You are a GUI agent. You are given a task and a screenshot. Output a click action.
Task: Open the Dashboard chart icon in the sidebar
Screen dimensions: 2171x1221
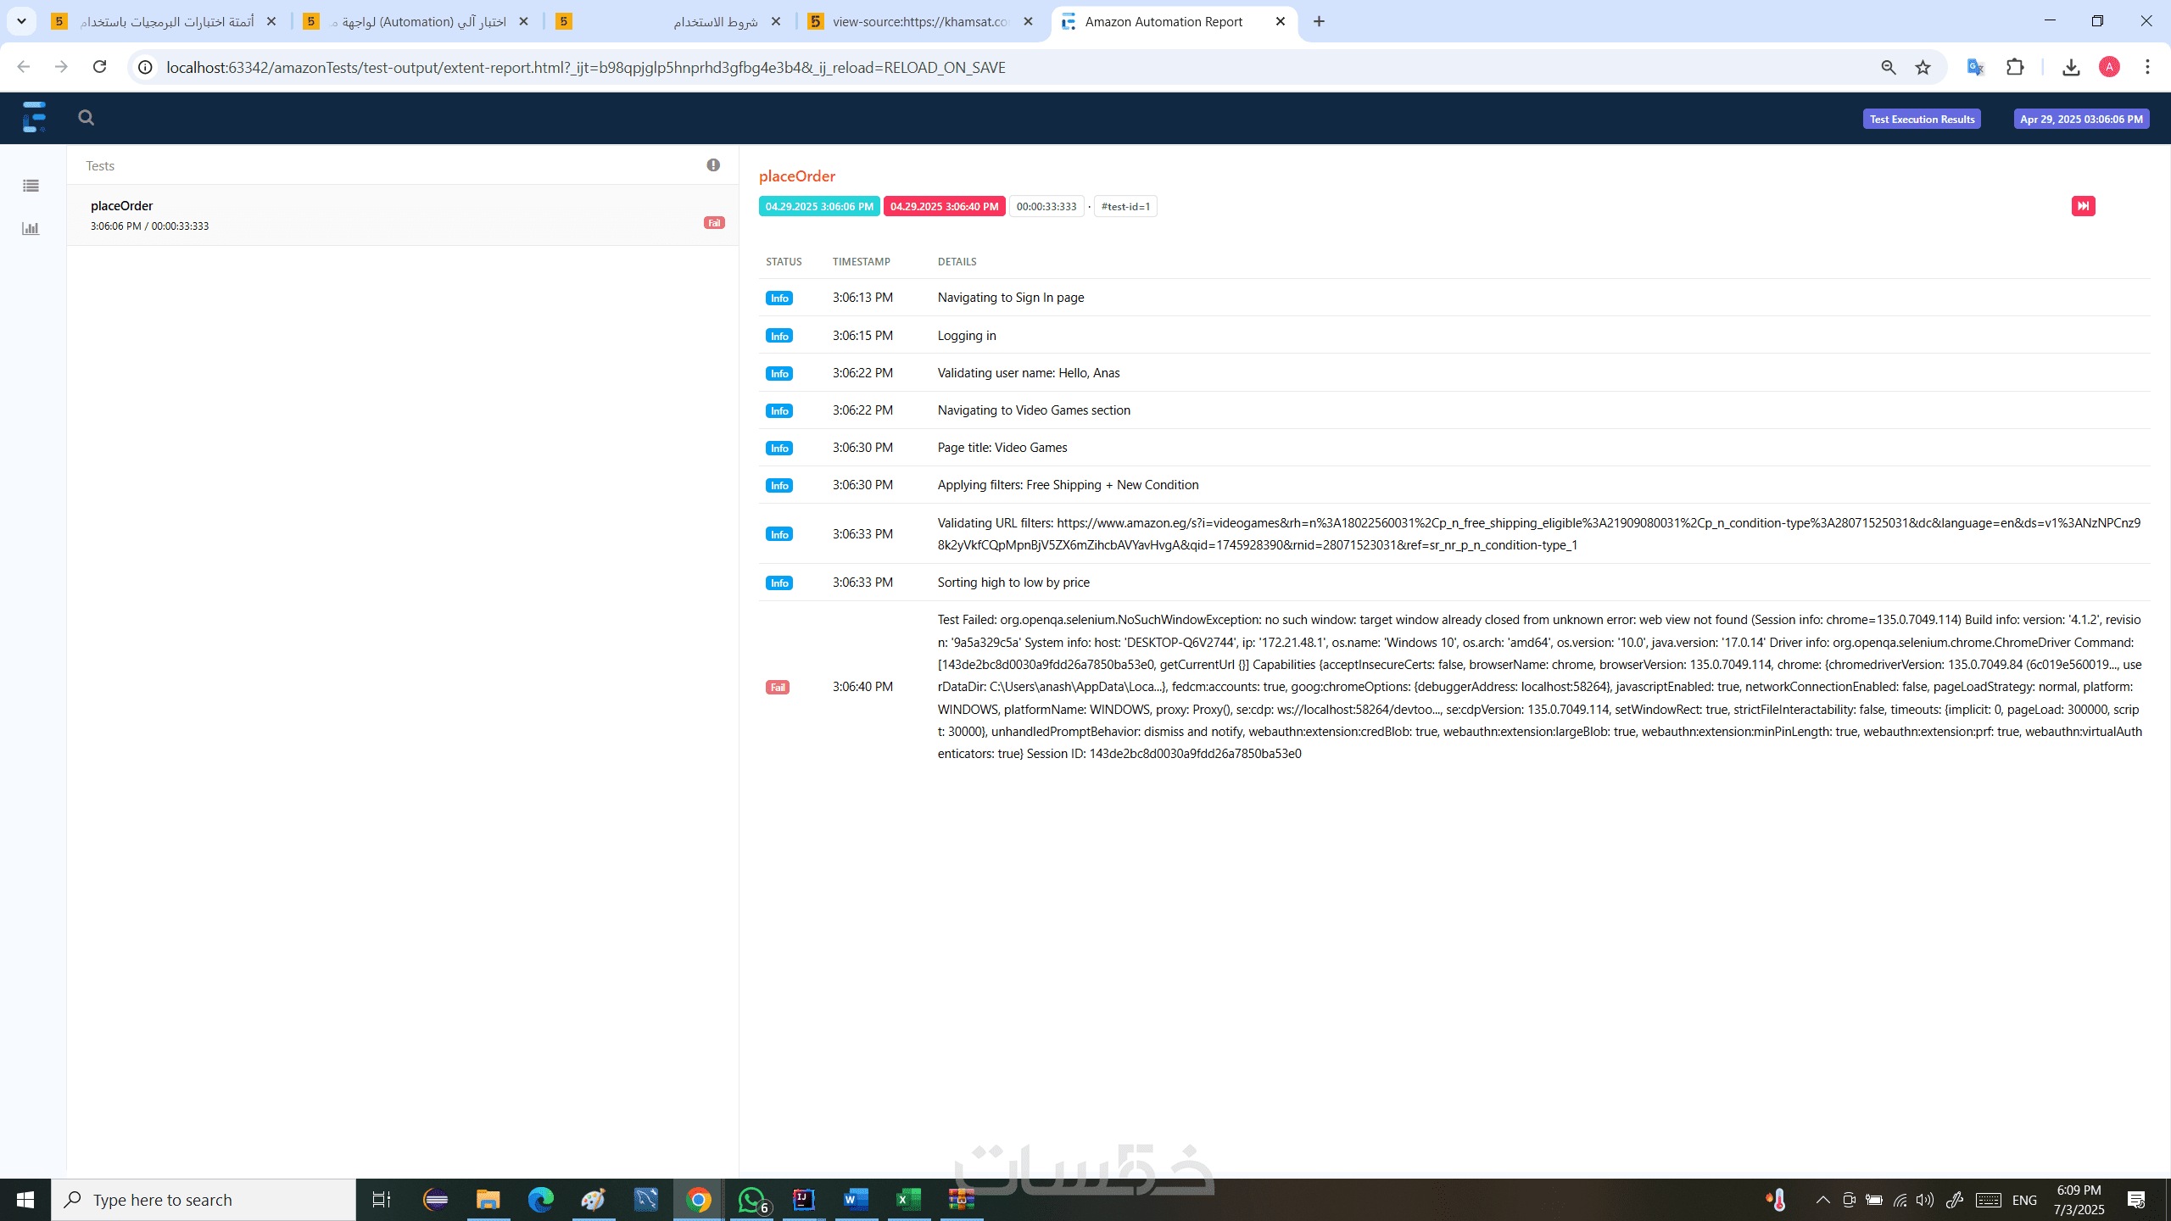click(31, 228)
